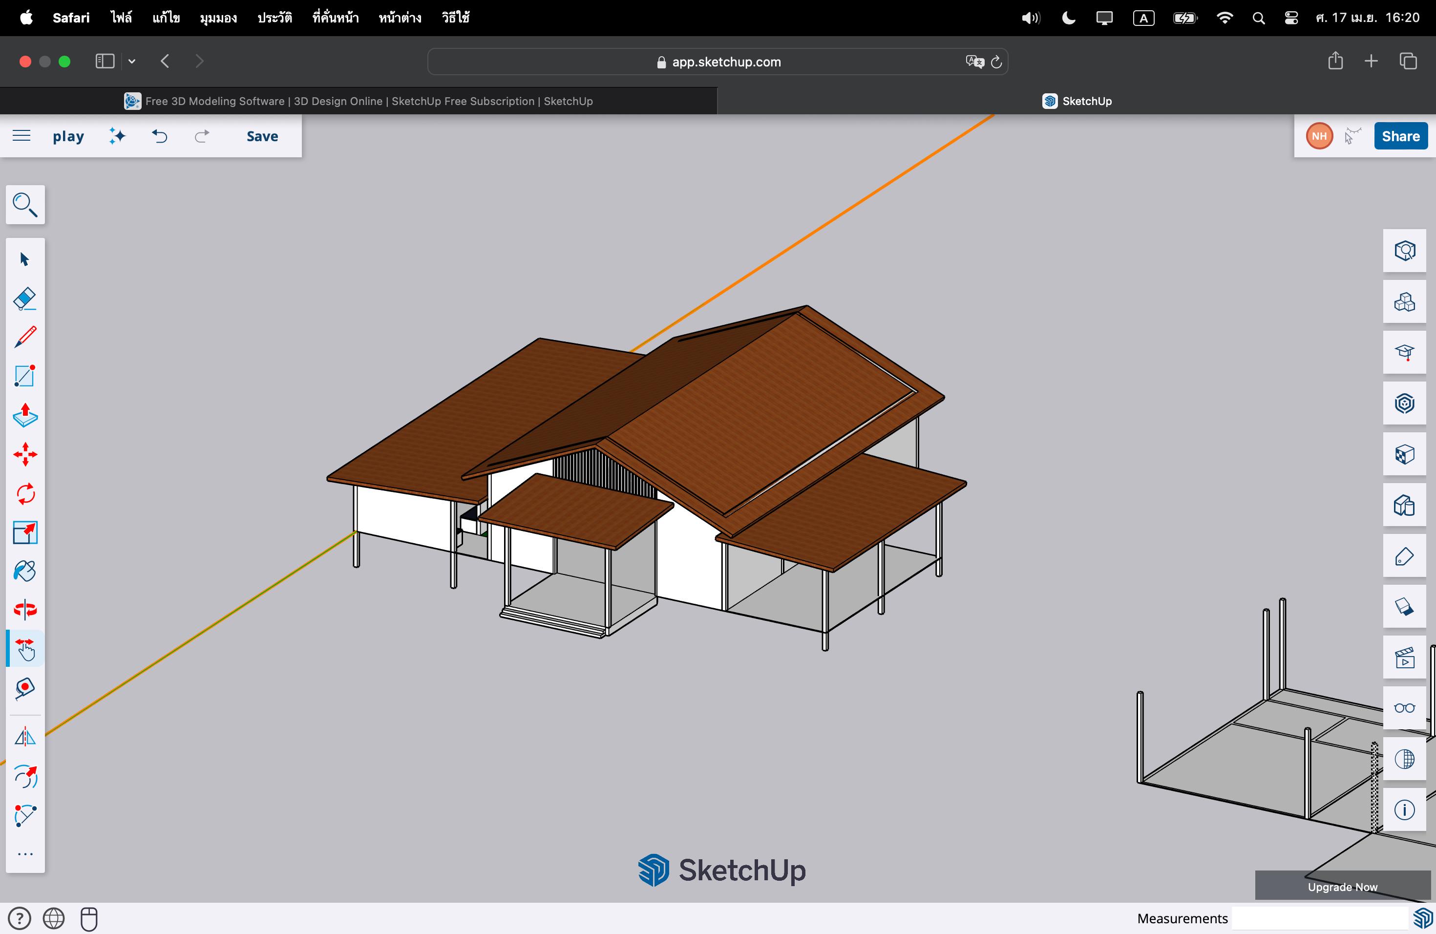Open the Styles glasses panel
The height and width of the screenshot is (934, 1436).
tap(1404, 708)
